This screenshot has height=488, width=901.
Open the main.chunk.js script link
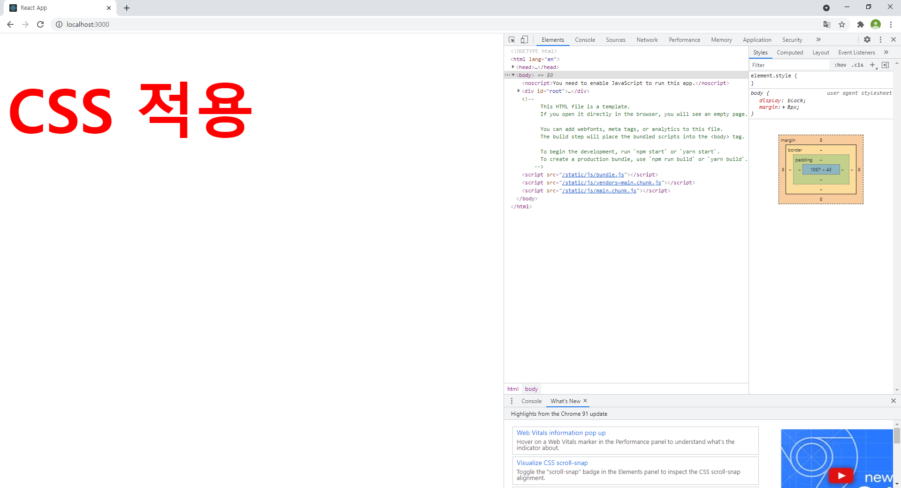click(599, 191)
